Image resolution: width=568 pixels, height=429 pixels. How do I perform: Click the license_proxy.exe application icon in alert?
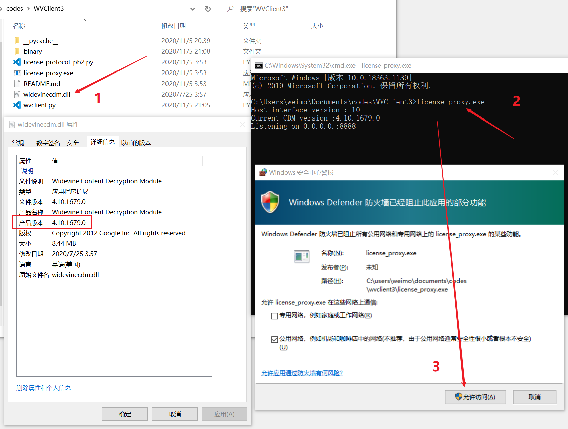tap(301, 256)
